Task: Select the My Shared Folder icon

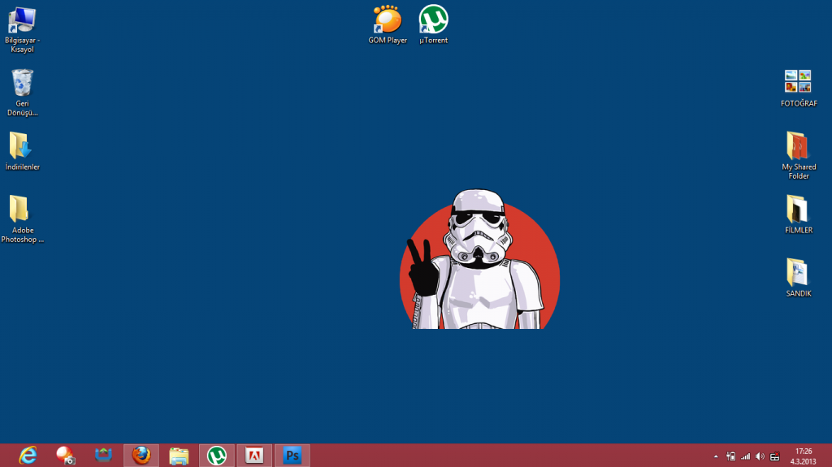Action: click(799, 155)
